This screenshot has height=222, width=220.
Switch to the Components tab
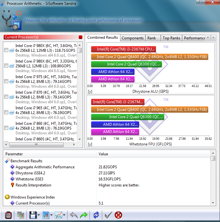[132, 38]
